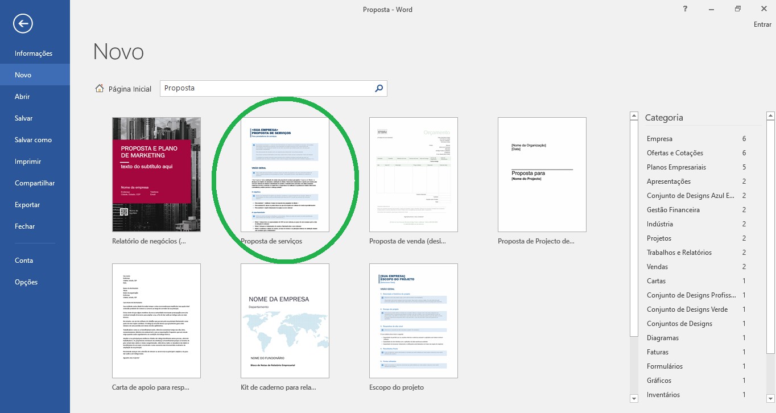Open the Exportar option
This screenshot has width=776, height=413.
(35, 205)
